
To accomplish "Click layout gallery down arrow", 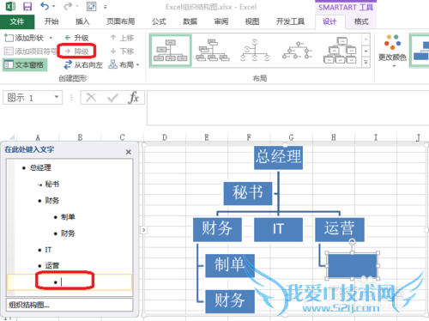I will (x=366, y=51).
